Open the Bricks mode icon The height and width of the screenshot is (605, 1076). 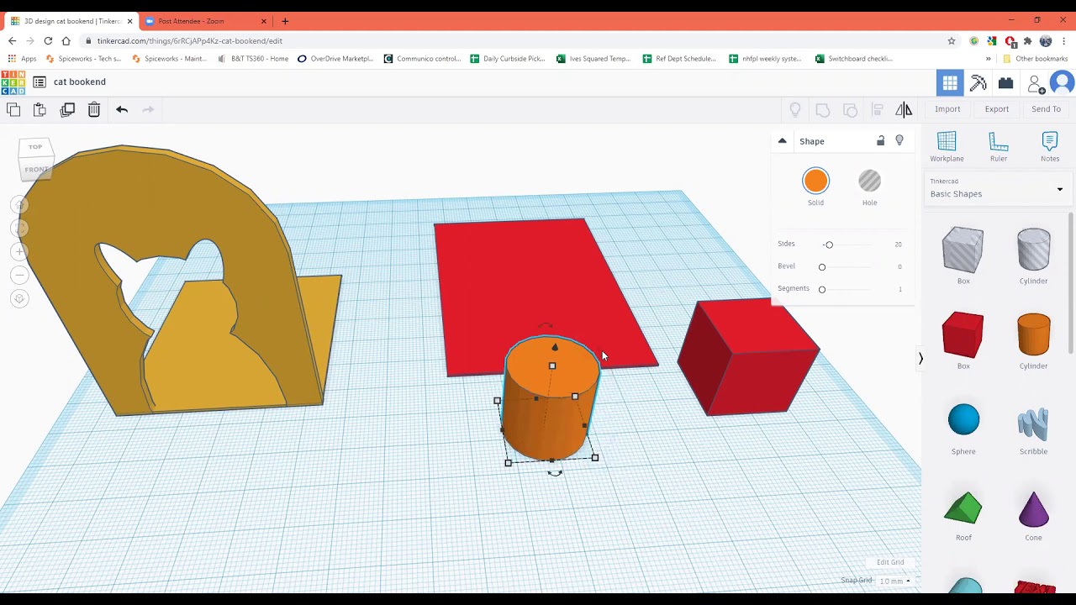1005,82
